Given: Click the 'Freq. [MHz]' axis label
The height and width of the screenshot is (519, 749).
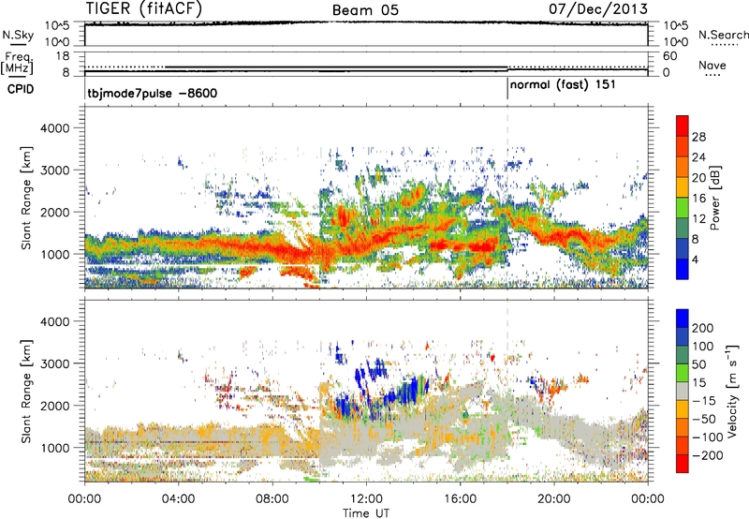Looking at the screenshot, I should click(x=17, y=64).
